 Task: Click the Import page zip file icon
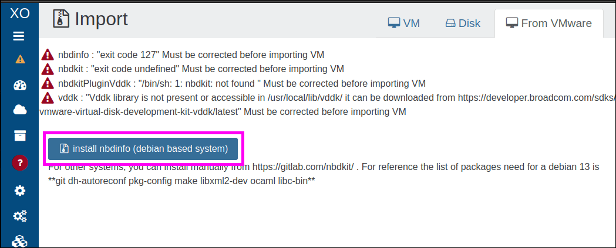[x=61, y=19]
